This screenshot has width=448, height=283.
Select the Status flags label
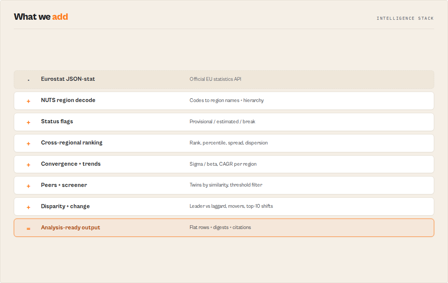pyautogui.click(x=57, y=121)
